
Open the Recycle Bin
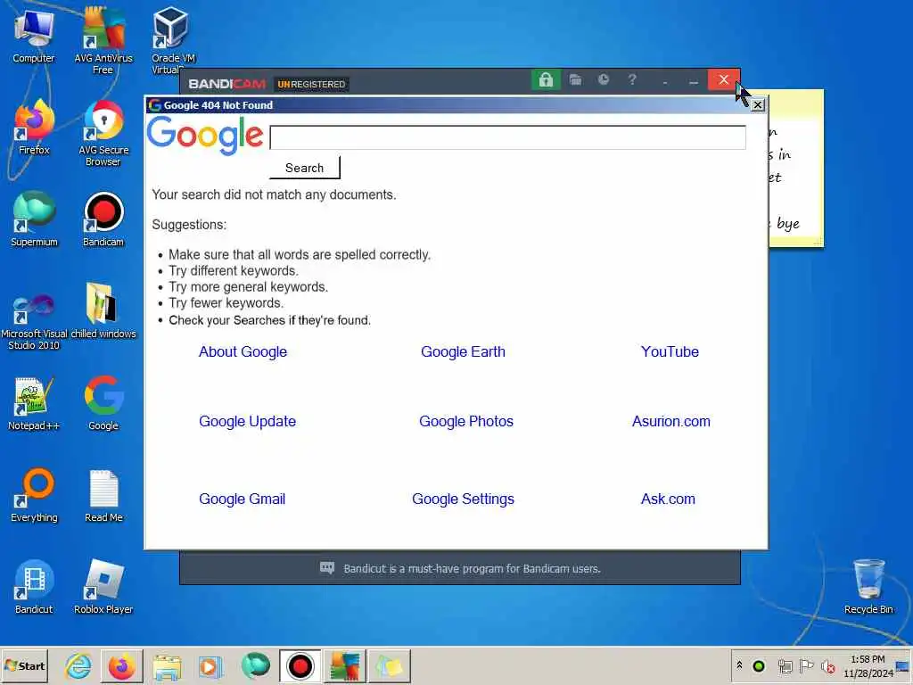click(x=868, y=587)
